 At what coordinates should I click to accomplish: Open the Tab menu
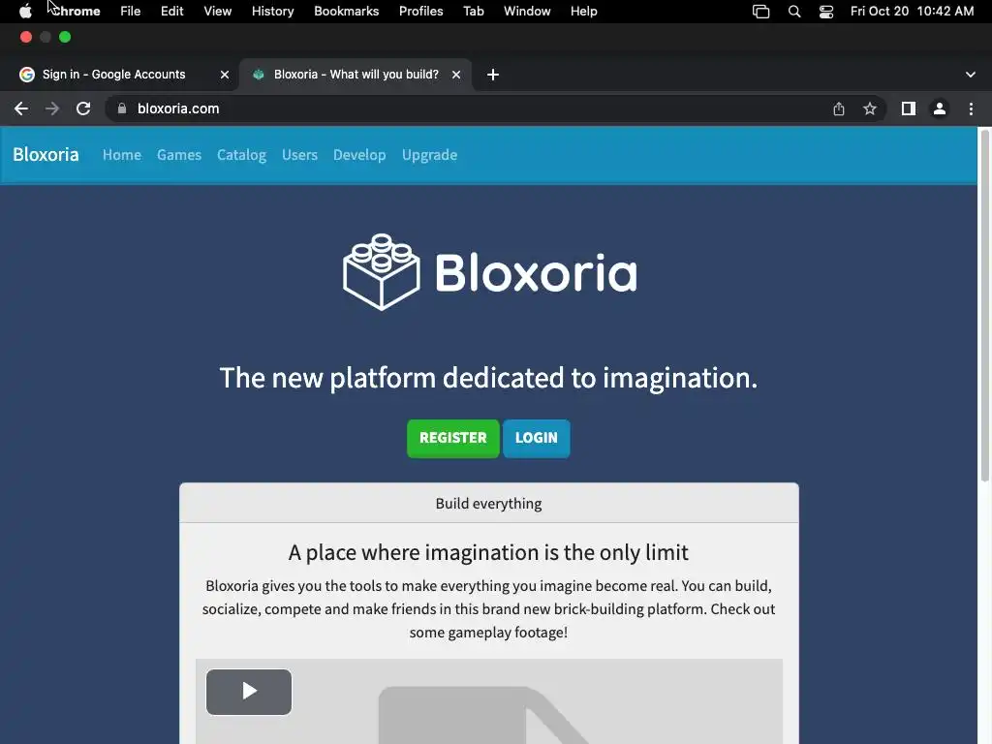[x=473, y=12]
